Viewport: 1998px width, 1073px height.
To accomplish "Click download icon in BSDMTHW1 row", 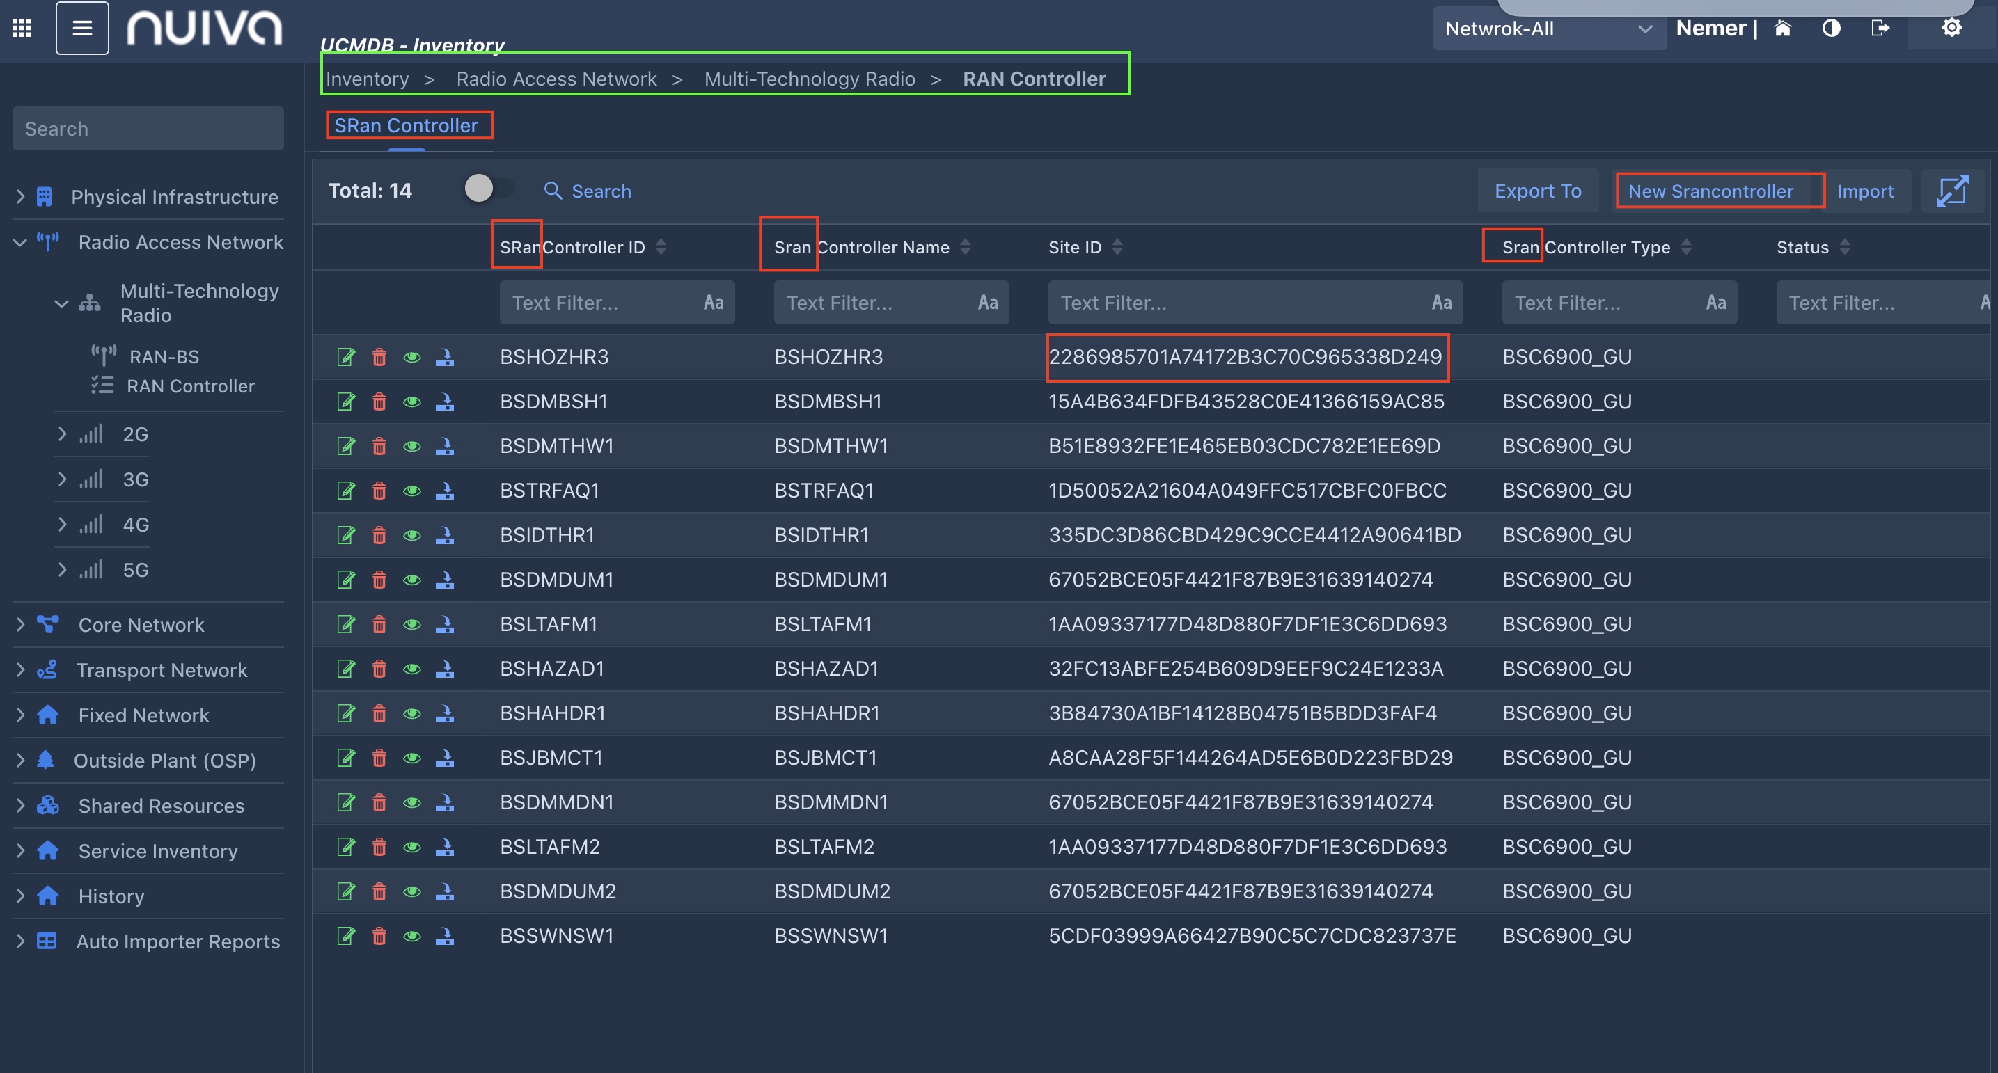I will [444, 446].
